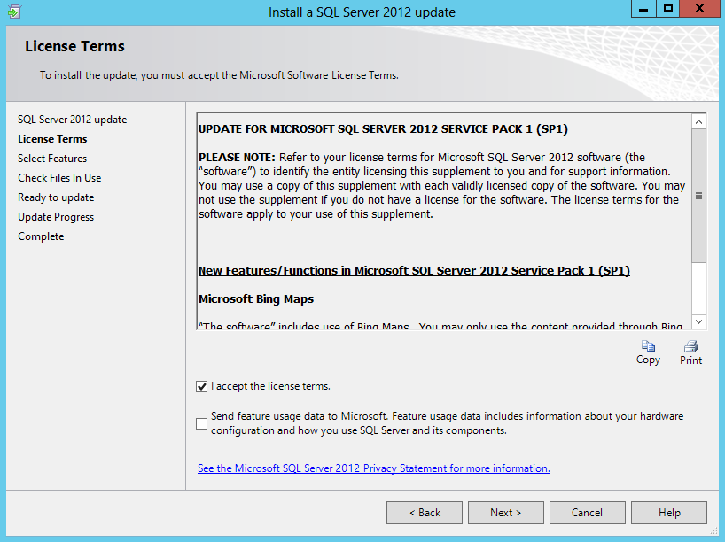Open the SQL Server 2012 Privacy Statement link
This screenshot has width=725, height=542.
tap(374, 468)
